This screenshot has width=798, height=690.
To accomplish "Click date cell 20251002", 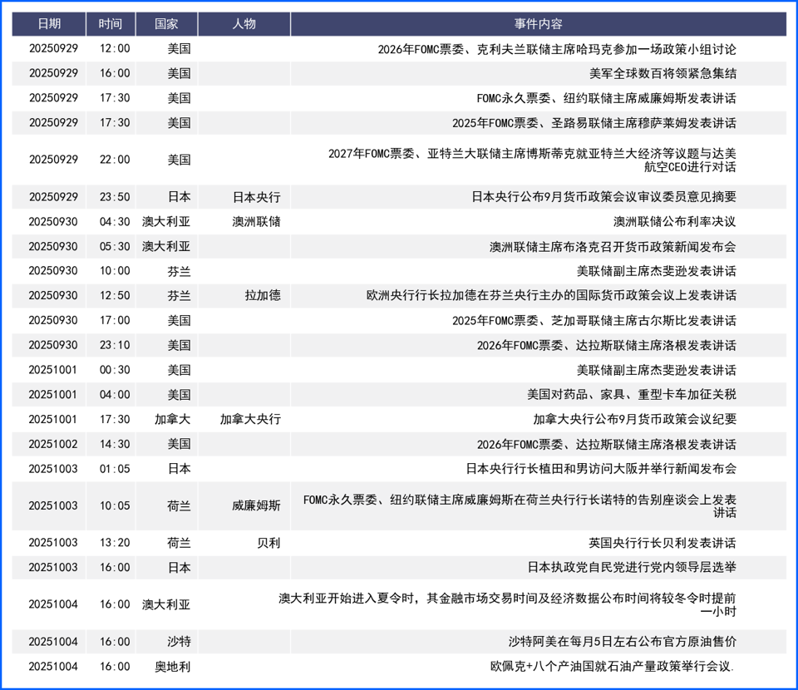I will 53,444.
